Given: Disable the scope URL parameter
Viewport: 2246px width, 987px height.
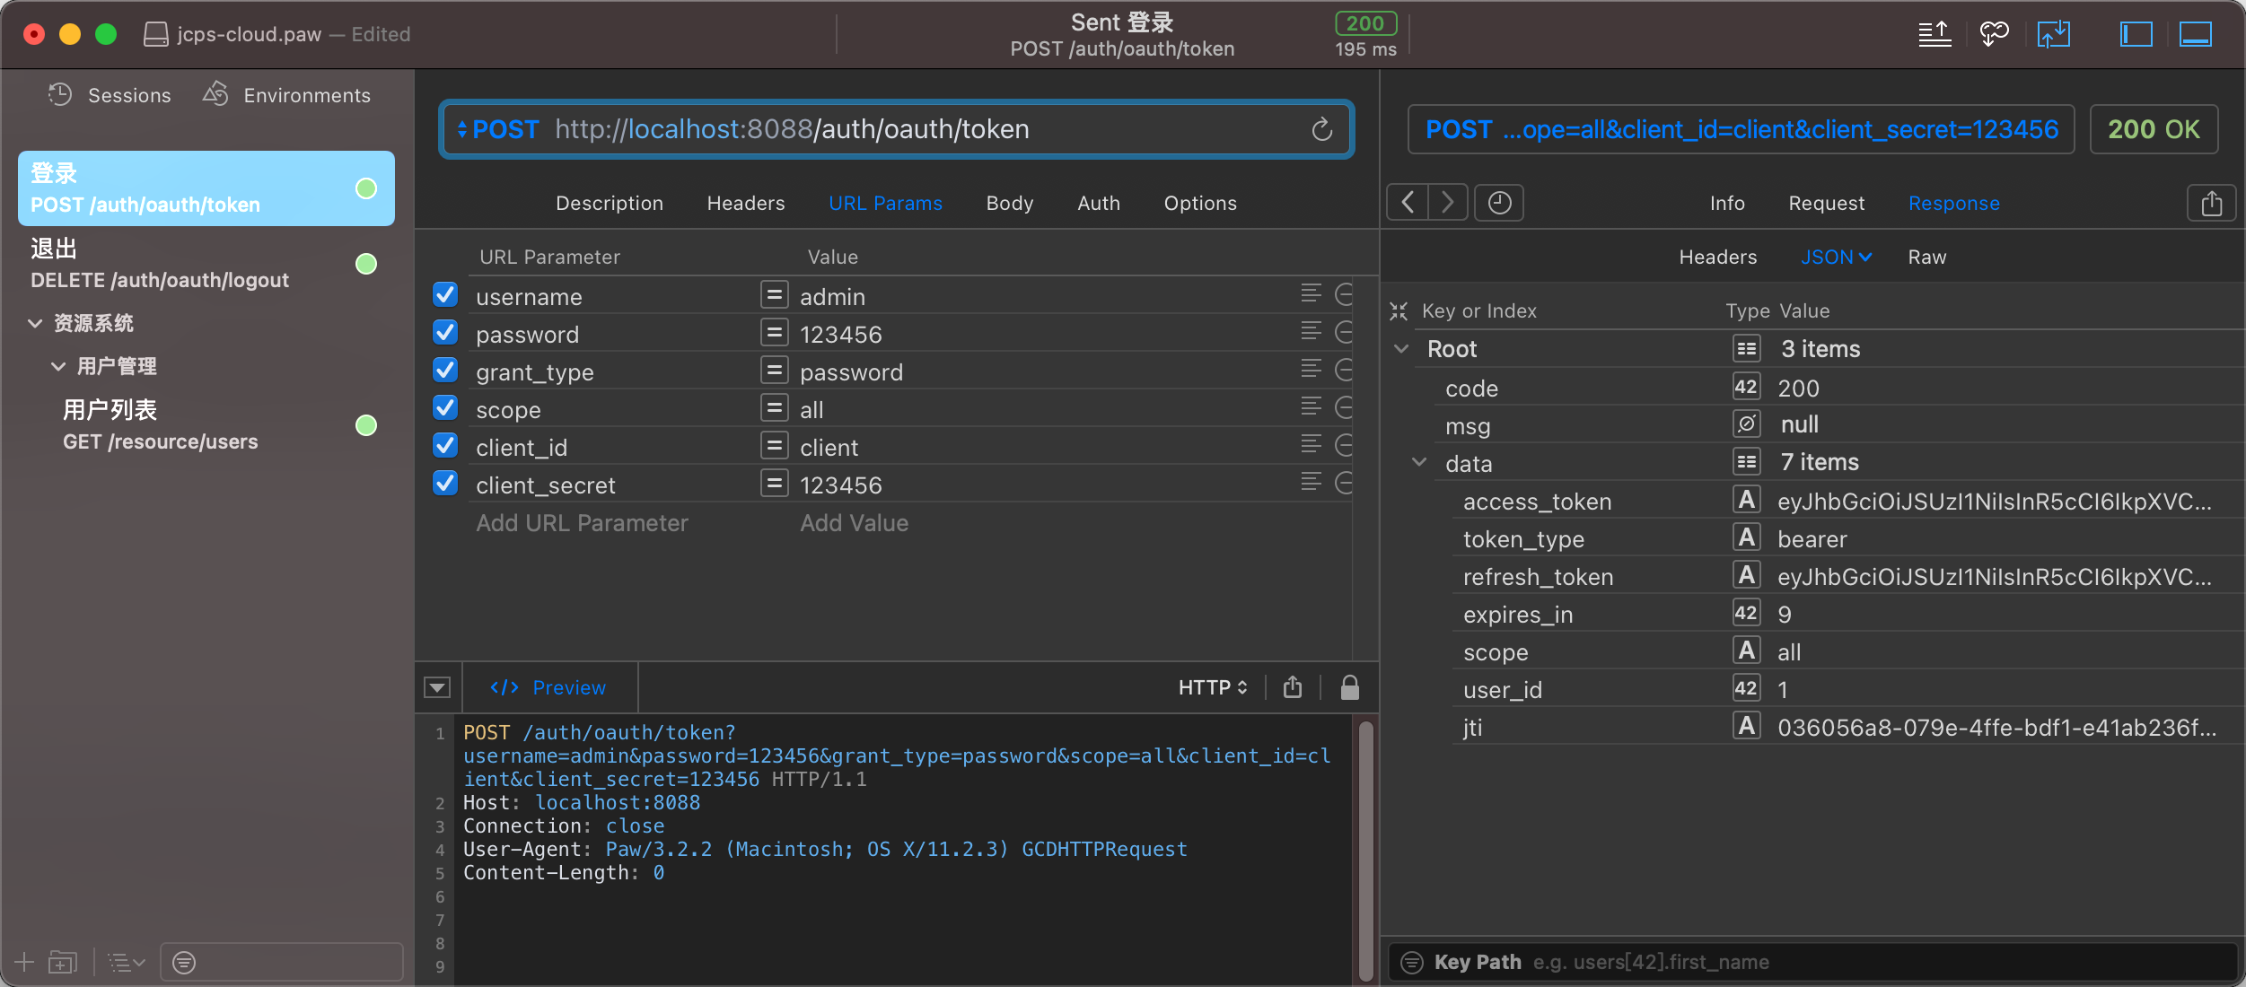Looking at the screenshot, I should point(445,407).
